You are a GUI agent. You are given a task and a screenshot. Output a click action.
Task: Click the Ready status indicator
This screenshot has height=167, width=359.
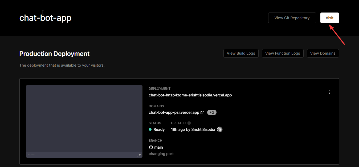coord(157,129)
